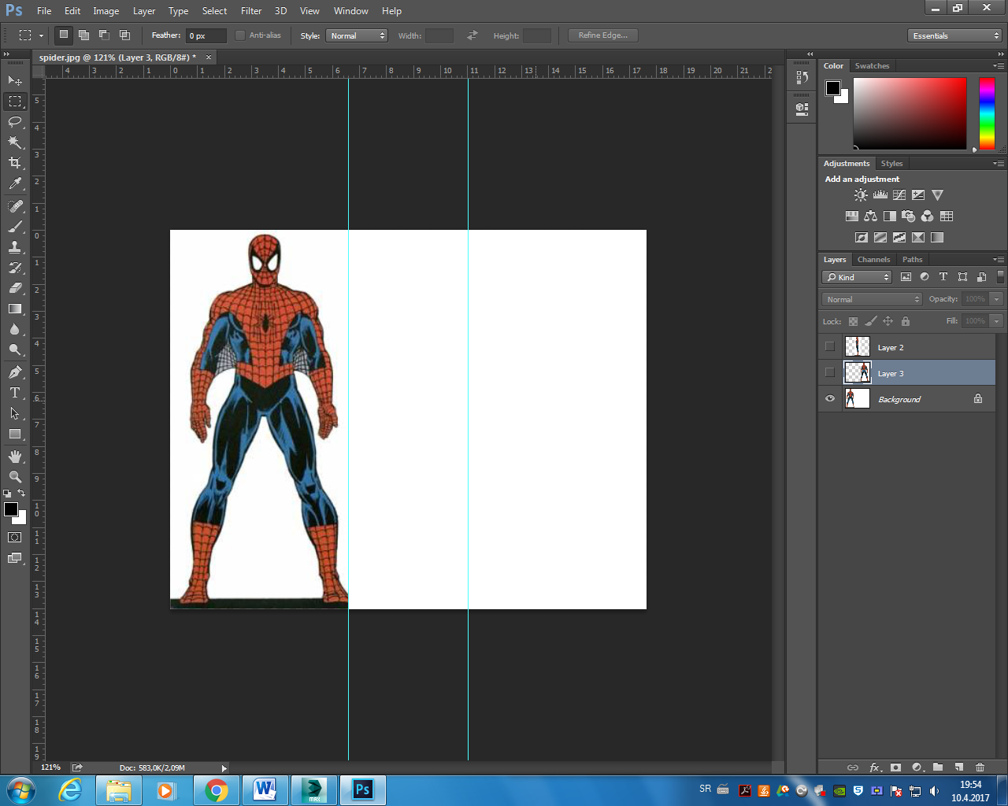Select the Move tool
Image resolution: width=1008 pixels, height=806 pixels.
15,80
